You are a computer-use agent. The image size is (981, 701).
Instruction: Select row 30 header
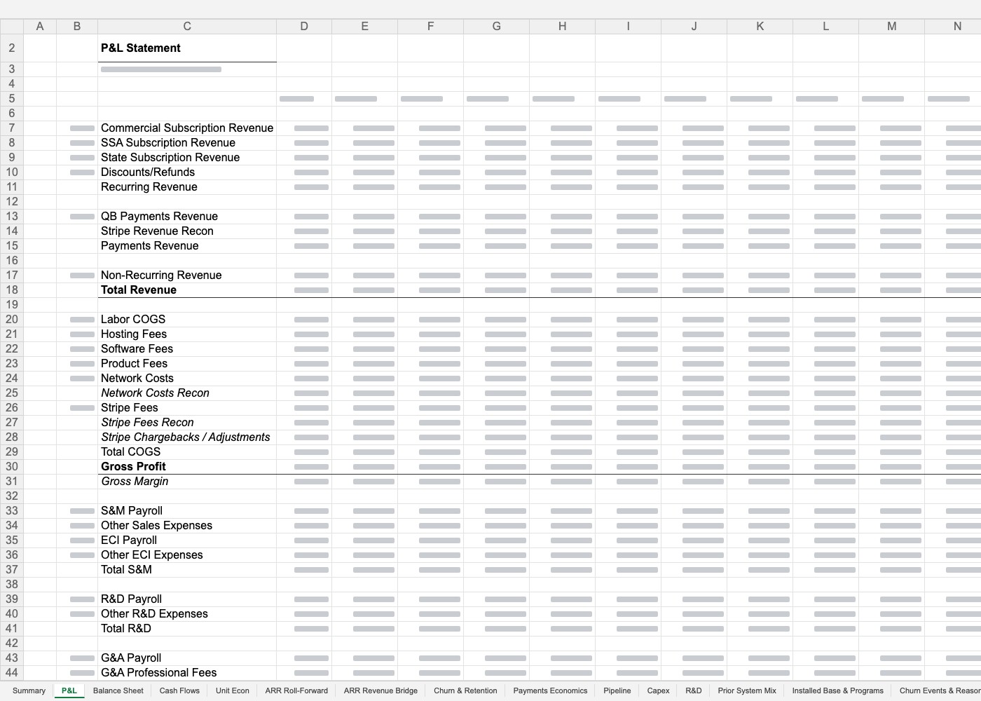coord(12,467)
